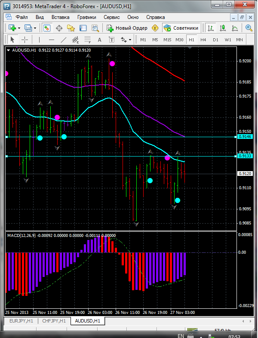Toggle the H1 timeframe button
The height and width of the screenshot is (338, 258).
(x=191, y=40)
